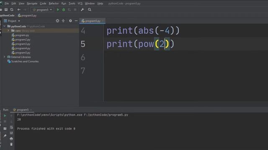268x150 pixels.
Task: Open the File menu
Action: point(7,3)
